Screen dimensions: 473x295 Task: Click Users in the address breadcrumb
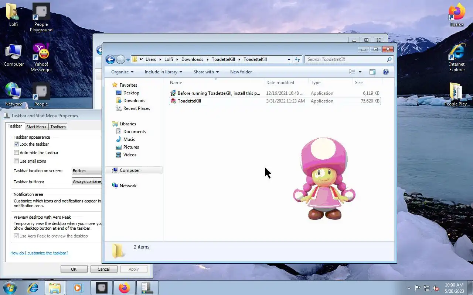coord(151,59)
